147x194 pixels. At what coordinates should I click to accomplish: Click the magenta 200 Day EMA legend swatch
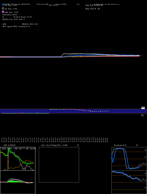pyautogui.click(x=3, y=12)
